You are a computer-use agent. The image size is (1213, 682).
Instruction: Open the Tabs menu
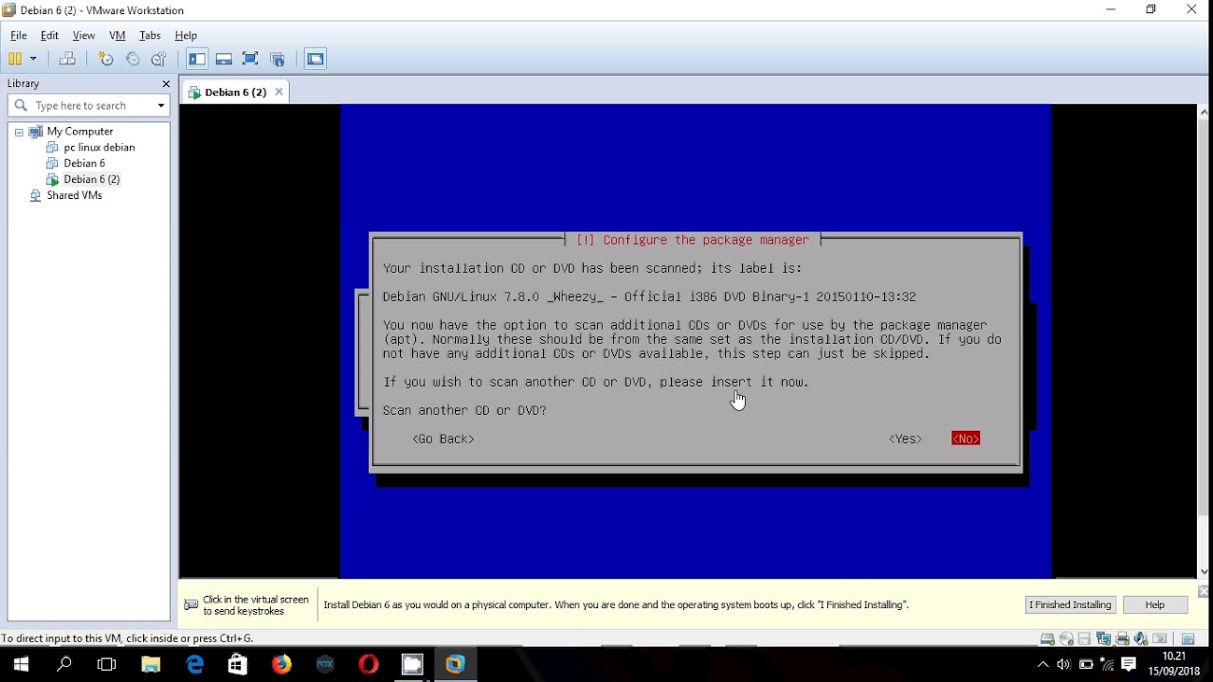(x=150, y=35)
